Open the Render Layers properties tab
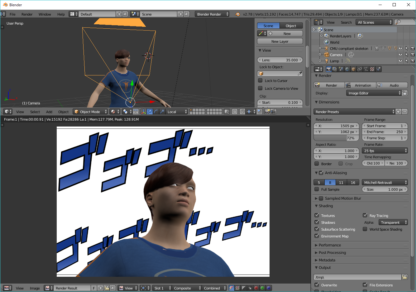The image size is (416, 292). 335,69
